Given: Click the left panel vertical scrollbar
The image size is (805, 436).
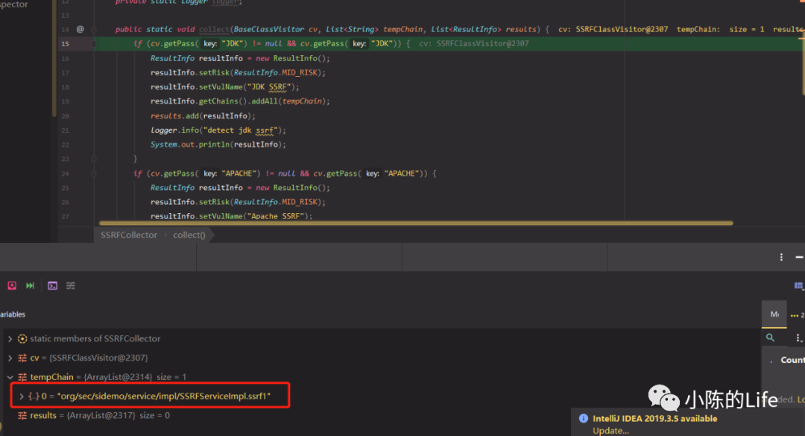Looking at the screenshot, I should tap(54, 58).
